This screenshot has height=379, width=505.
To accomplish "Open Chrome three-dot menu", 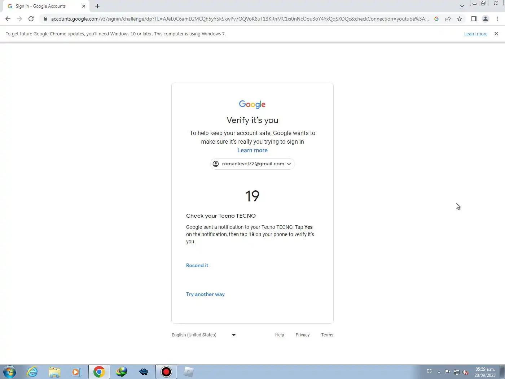I will pyautogui.click(x=497, y=19).
